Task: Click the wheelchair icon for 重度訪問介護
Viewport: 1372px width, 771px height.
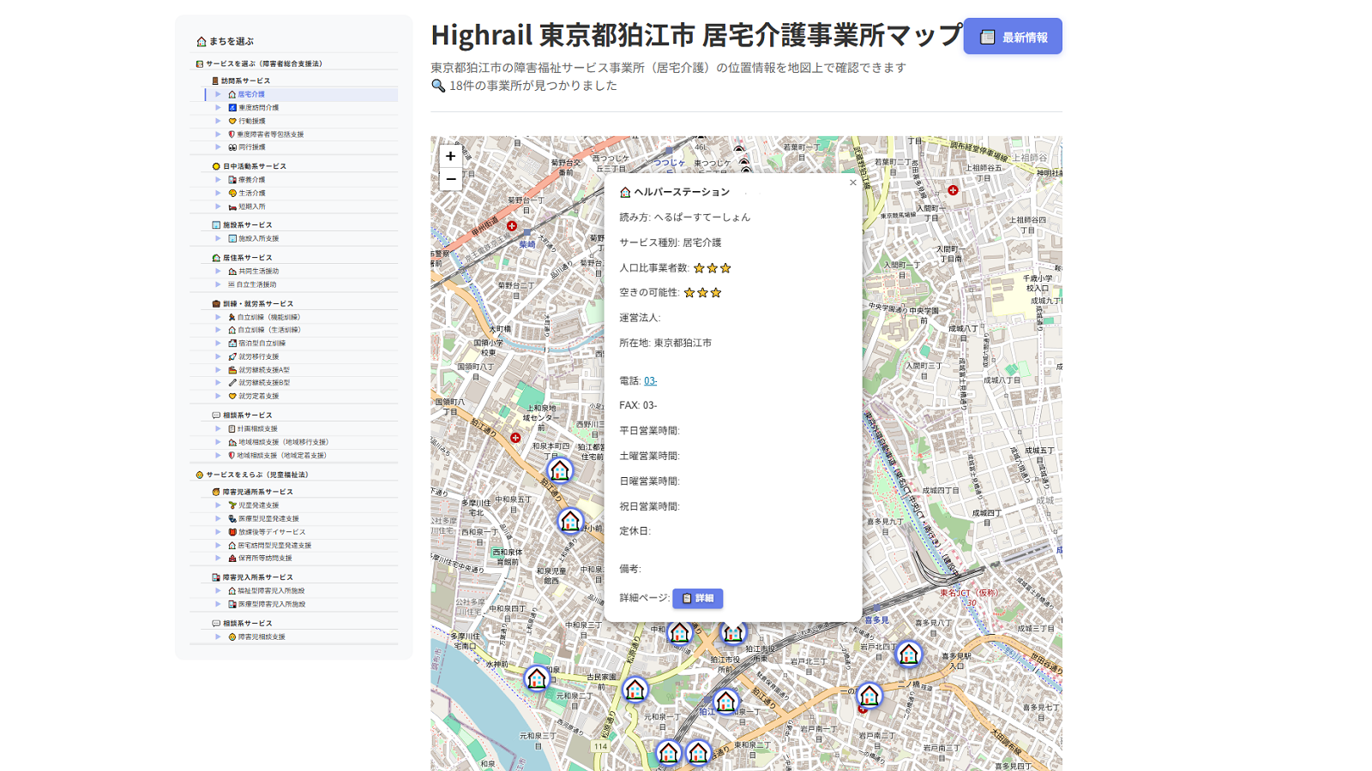Action: coord(232,108)
